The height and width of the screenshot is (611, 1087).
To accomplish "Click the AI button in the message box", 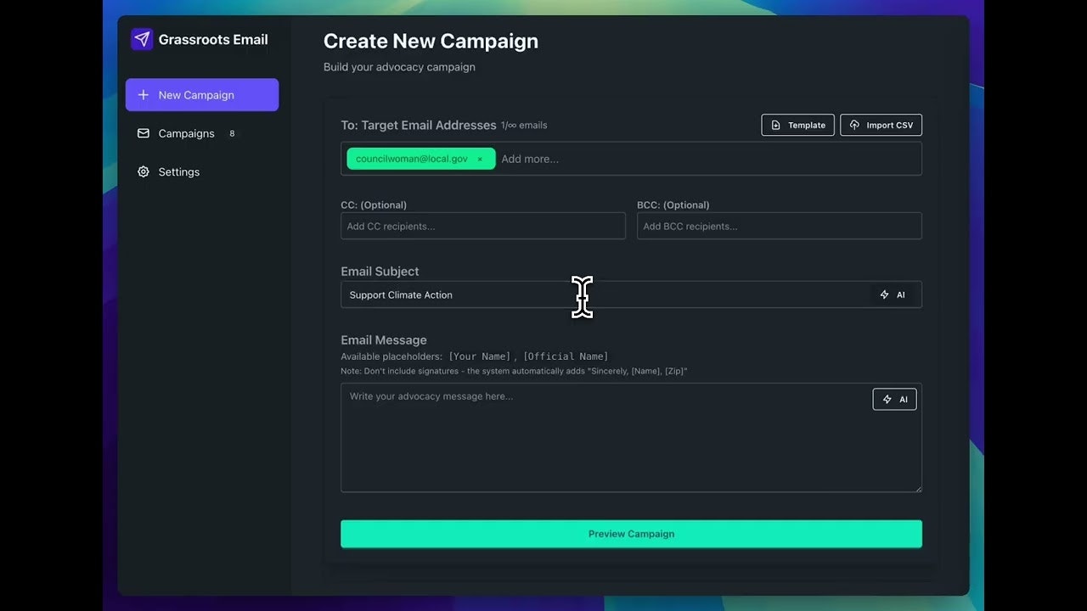I will [894, 399].
